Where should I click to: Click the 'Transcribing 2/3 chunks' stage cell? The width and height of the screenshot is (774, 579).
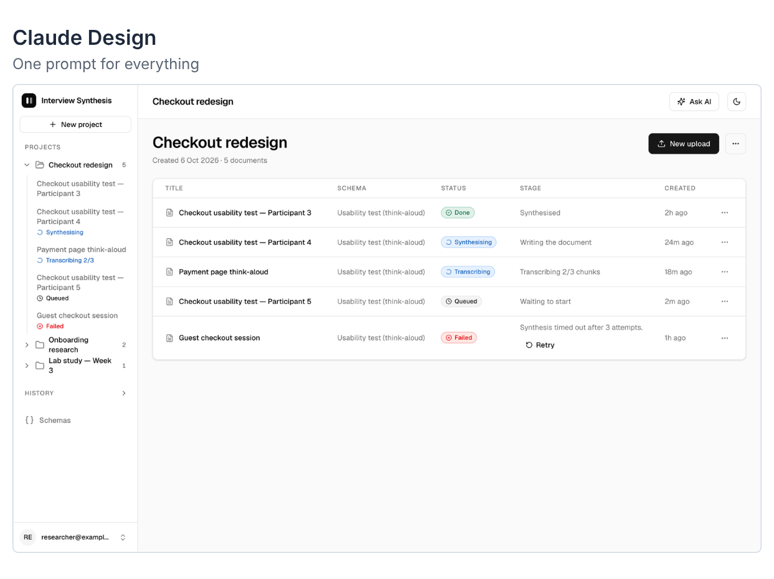tap(560, 272)
